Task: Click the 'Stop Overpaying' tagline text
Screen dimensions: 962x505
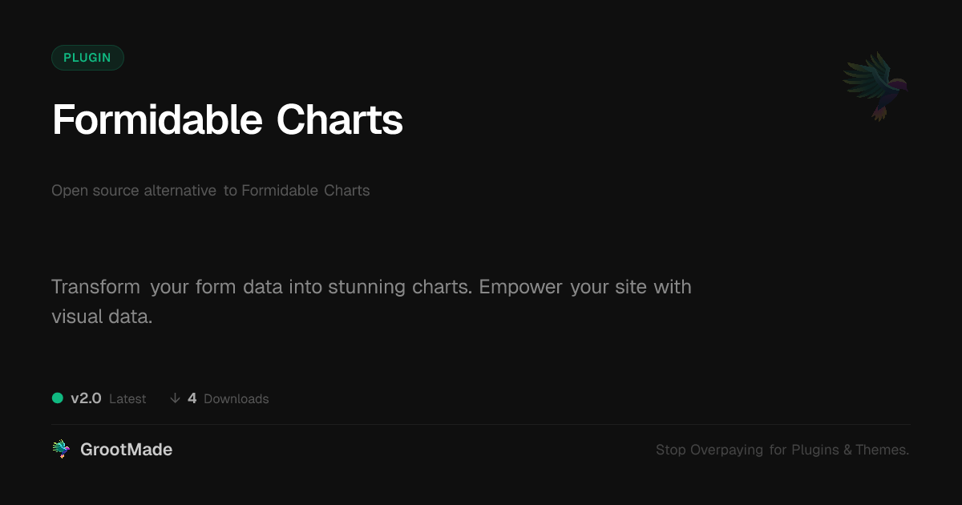Action: pyautogui.click(x=709, y=450)
